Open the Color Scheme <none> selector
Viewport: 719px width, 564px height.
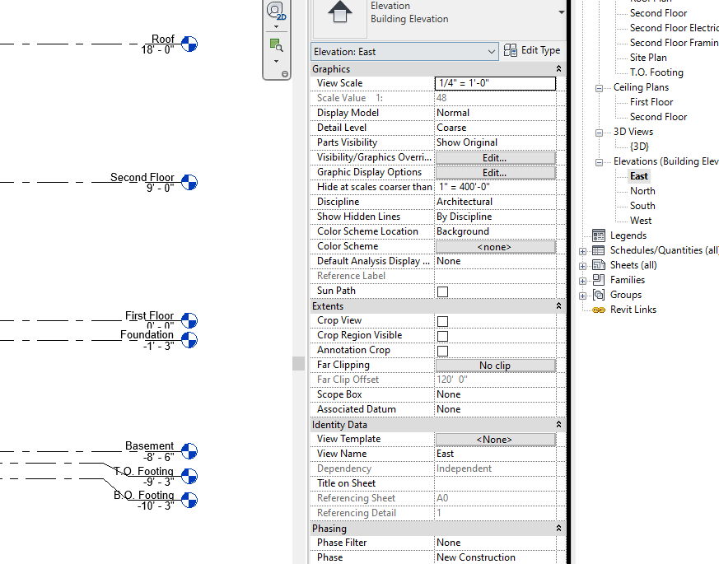click(495, 245)
